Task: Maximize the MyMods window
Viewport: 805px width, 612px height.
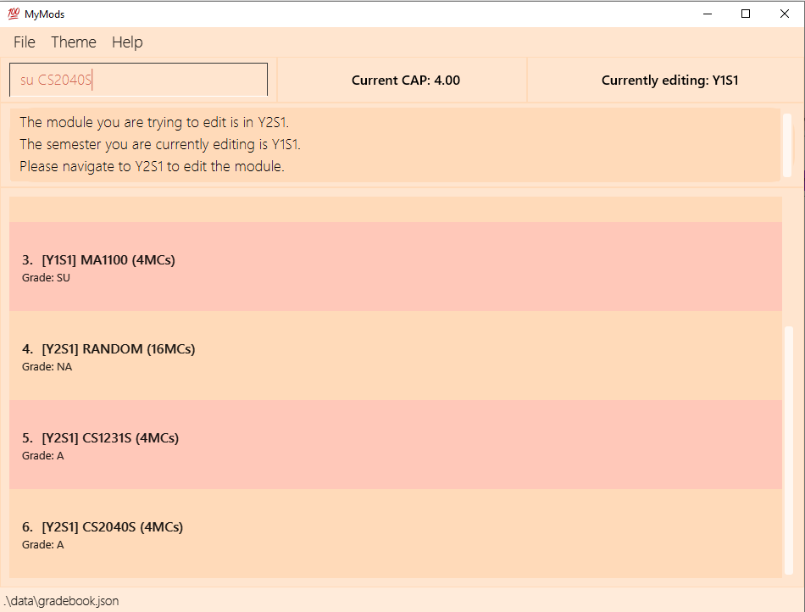Action: click(x=746, y=14)
